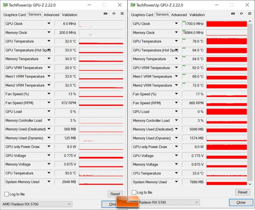Open Memory Voltage dropdown in right window
The width and height of the screenshot is (255, 210).
pyautogui.click(x=176, y=164)
